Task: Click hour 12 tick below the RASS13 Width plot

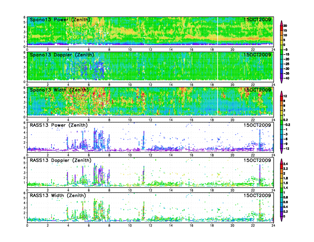Action: 150,225
